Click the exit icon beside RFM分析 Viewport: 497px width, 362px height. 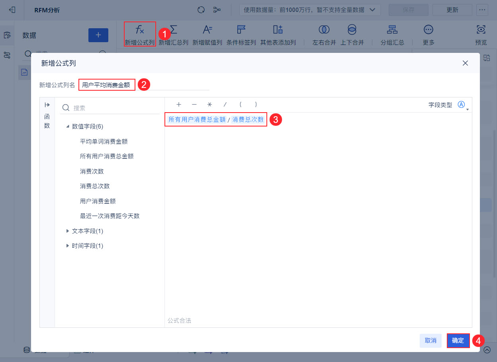(x=12, y=10)
